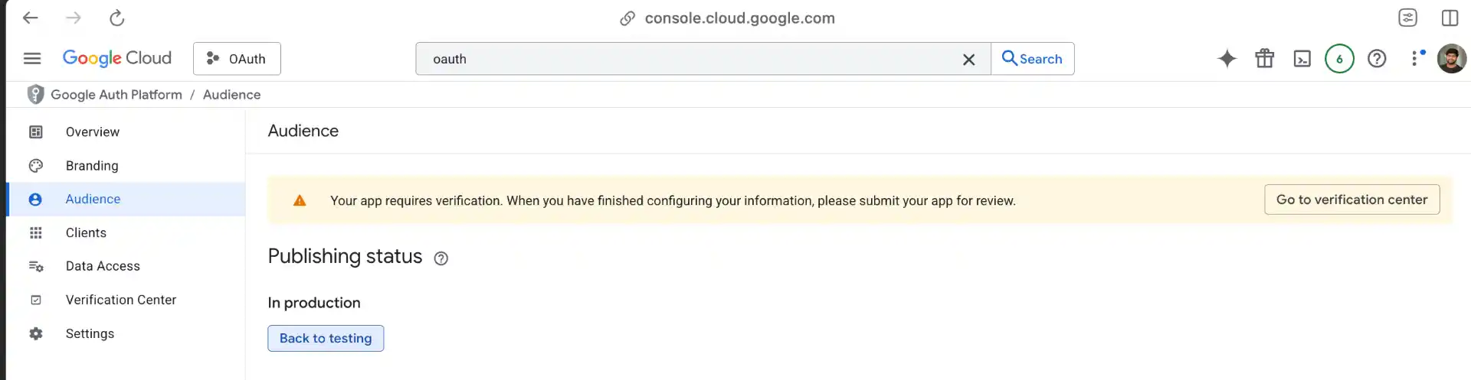
Task: Open the three-dot settings and utilities menu
Action: pos(1415,59)
